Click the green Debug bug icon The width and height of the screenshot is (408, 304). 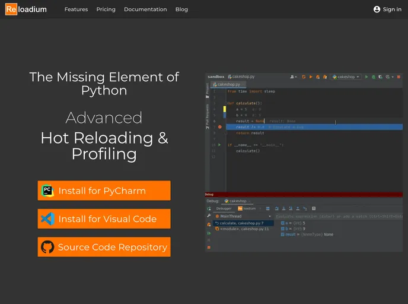[374, 77]
